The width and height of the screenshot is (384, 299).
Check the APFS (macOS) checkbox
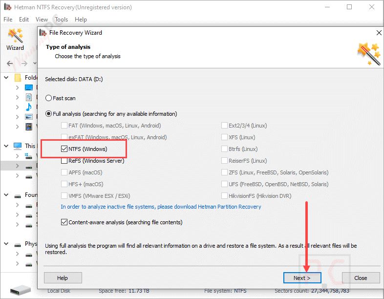tap(64, 172)
